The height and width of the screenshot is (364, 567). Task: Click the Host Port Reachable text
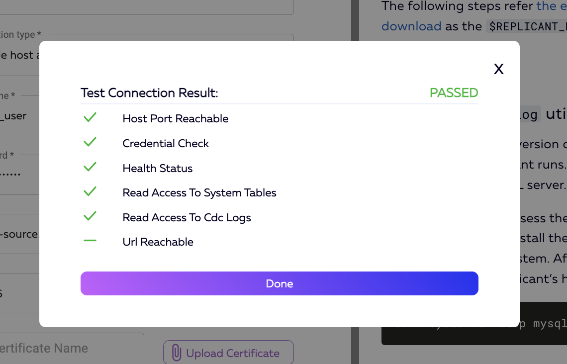[x=176, y=119]
